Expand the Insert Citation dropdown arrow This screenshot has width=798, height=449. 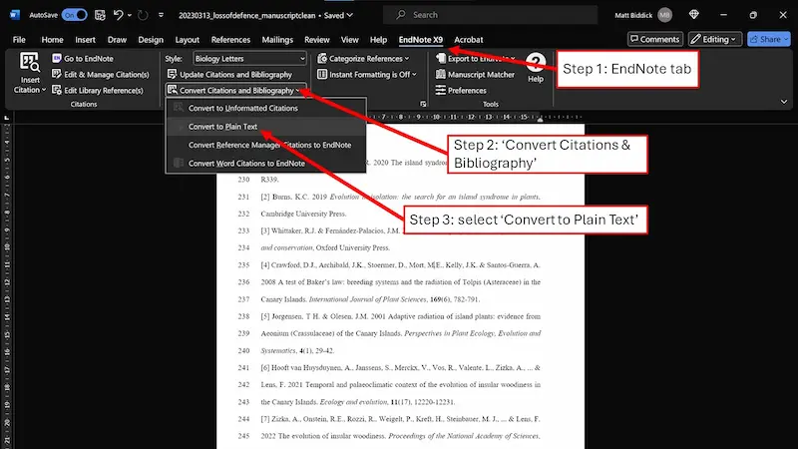44,90
